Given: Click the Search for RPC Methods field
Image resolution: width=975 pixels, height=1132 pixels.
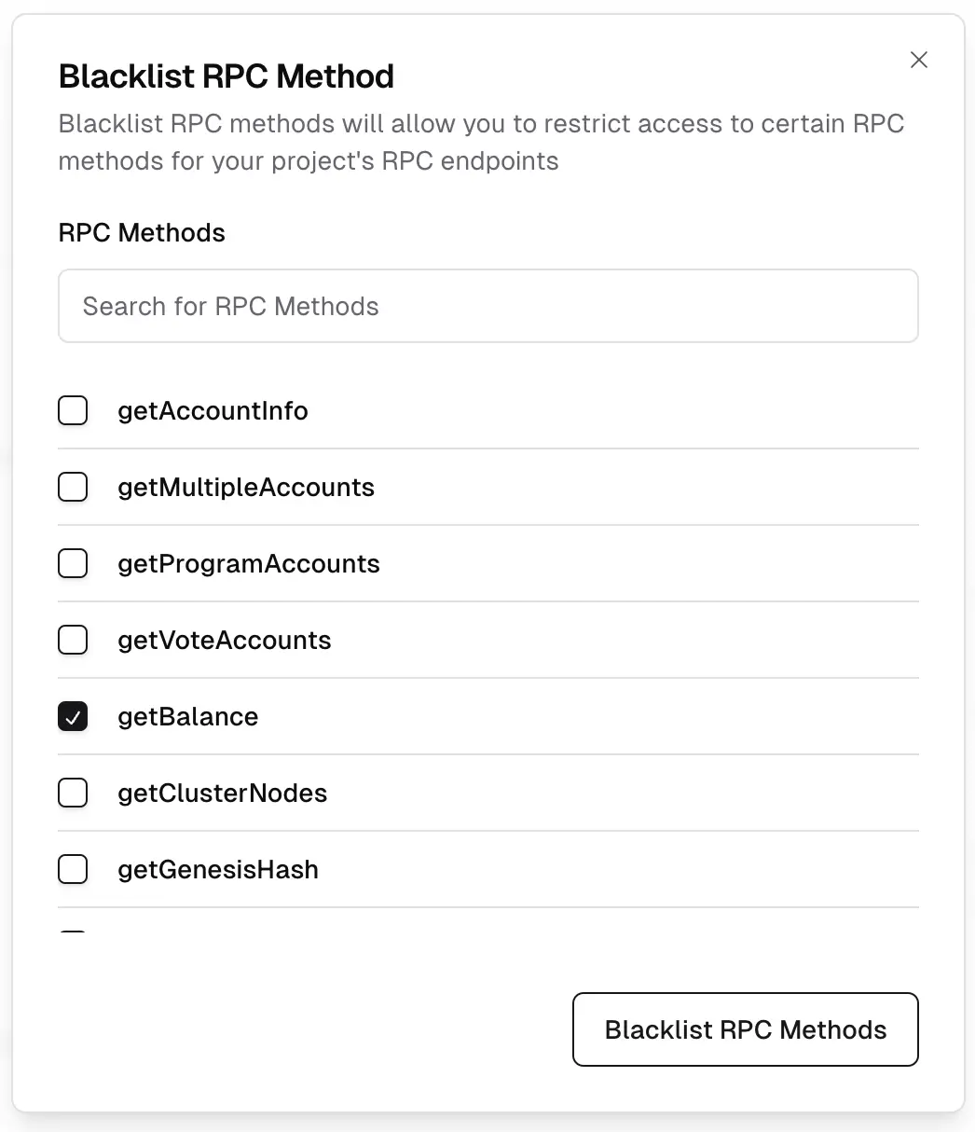Looking at the screenshot, I should [488, 306].
